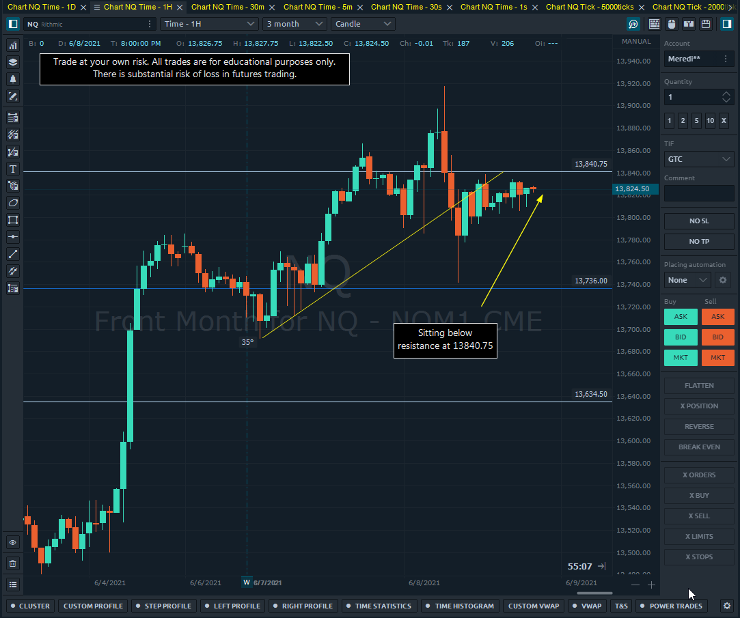Click the Sell BID button
This screenshot has height=618, width=740.
[x=718, y=337]
